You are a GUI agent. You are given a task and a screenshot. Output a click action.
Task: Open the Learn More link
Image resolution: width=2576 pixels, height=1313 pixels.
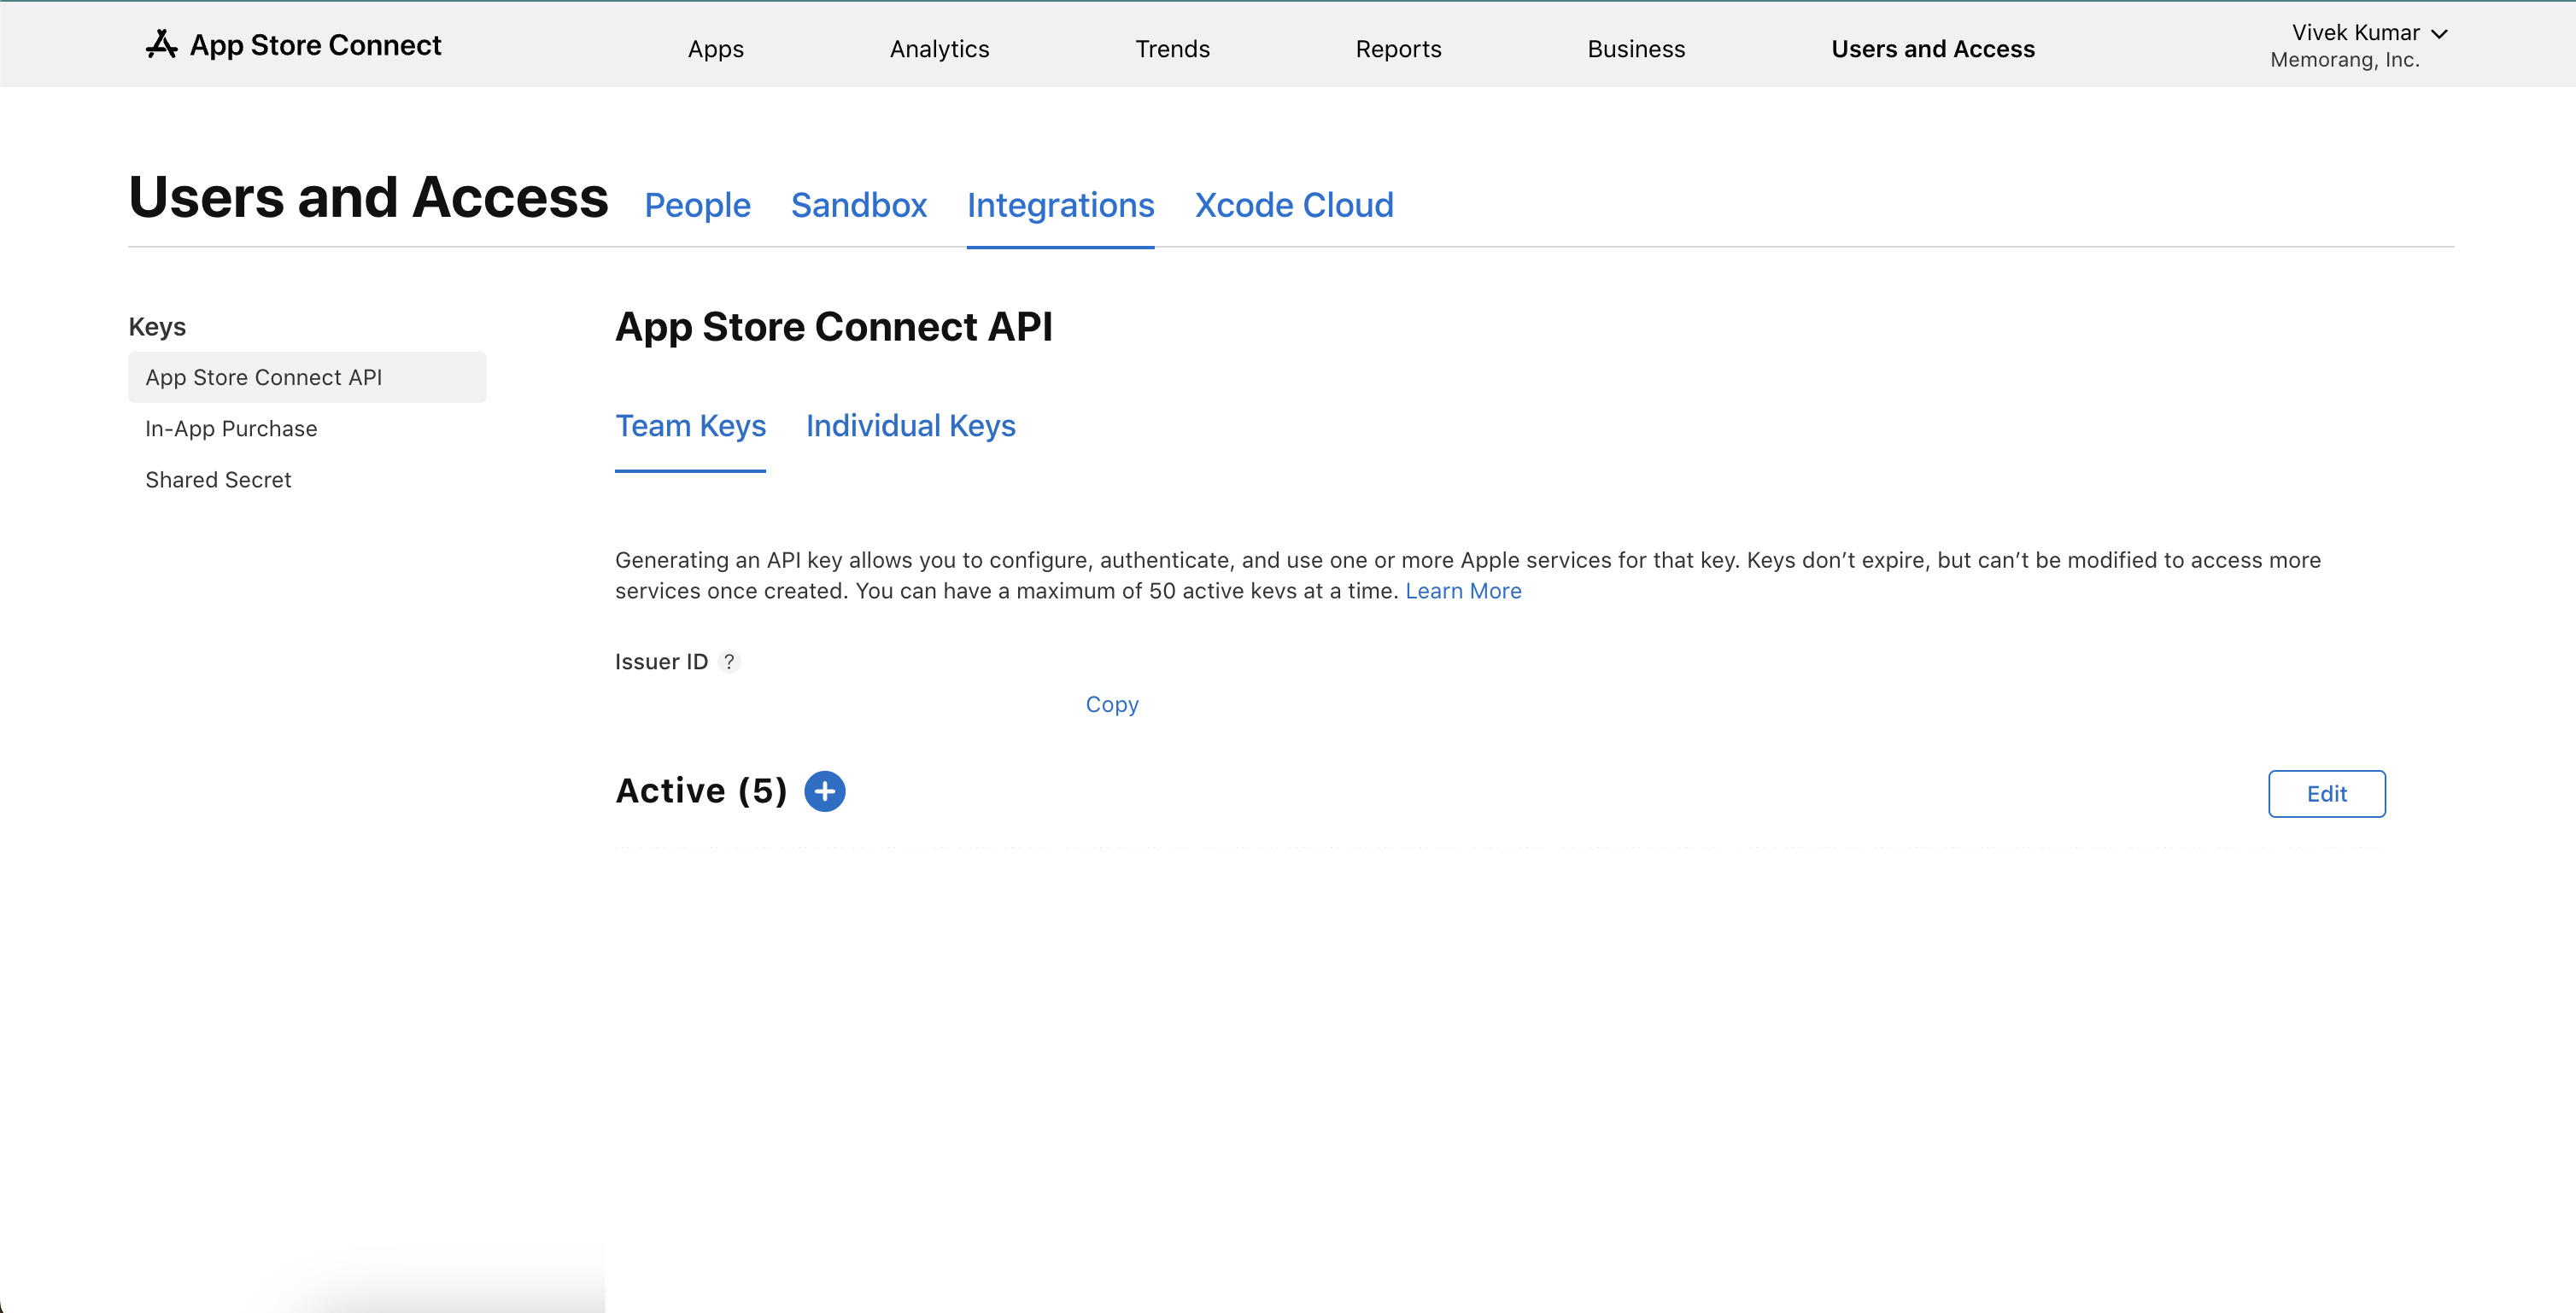pyautogui.click(x=1463, y=591)
